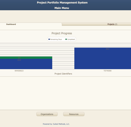The width and height of the screenshot is (131, 127).
Task: Open the Resources button
Action: [x=74, y=114]
